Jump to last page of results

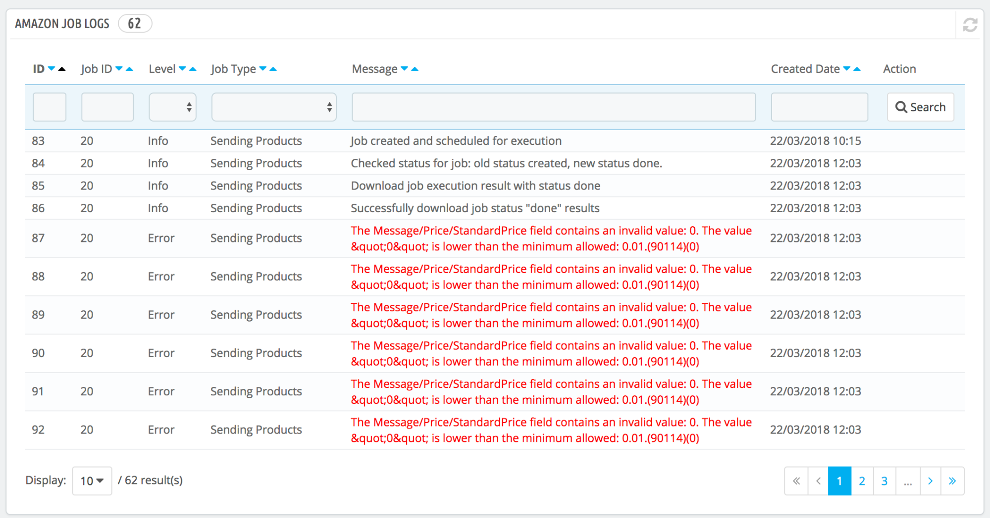tap(952, 481)
